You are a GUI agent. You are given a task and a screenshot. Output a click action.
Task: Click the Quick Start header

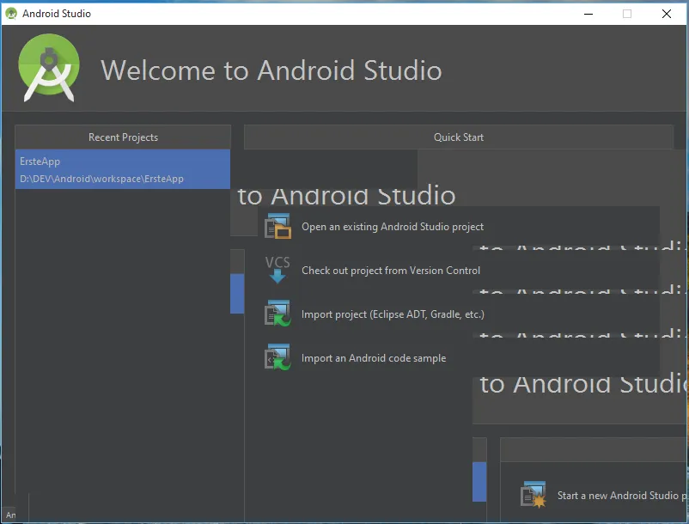(459, 137)
